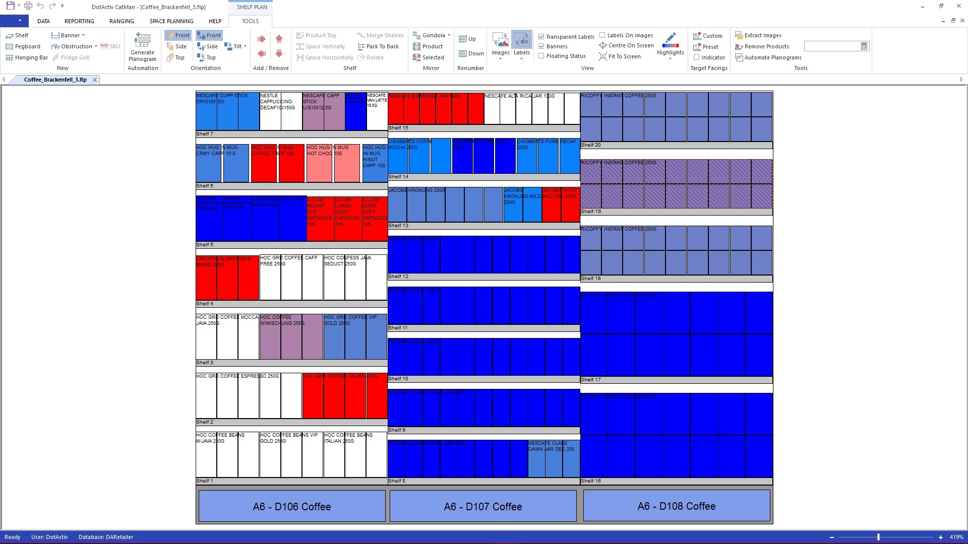This screenshot has width=968, height=544.
Task: Set product orientation to Top
Action: point(175,57)
